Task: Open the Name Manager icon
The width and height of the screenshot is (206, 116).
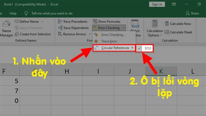Action: [x=6, y=24]
